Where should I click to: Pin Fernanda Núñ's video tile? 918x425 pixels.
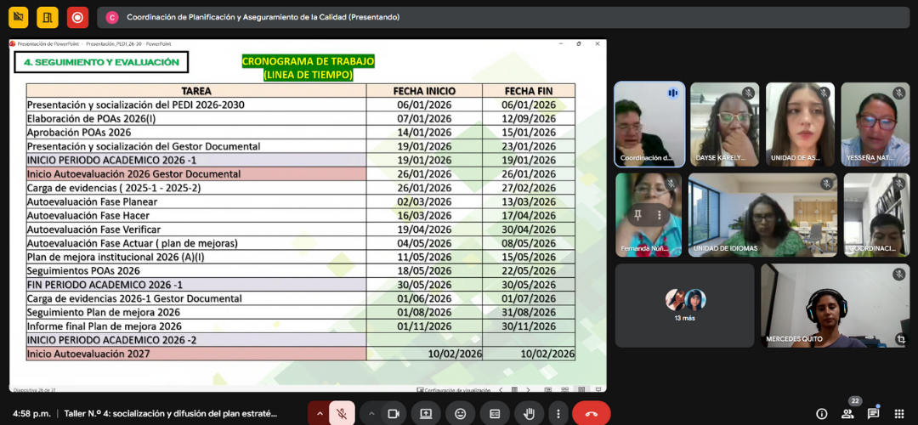pyautogui.click(x=637, y=216)
